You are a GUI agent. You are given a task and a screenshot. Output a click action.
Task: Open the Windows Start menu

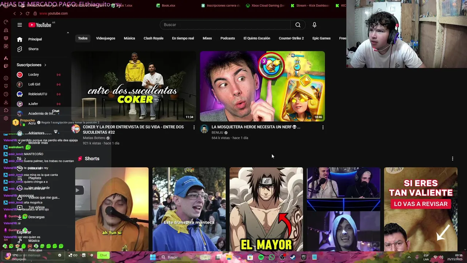coord(153,257)
